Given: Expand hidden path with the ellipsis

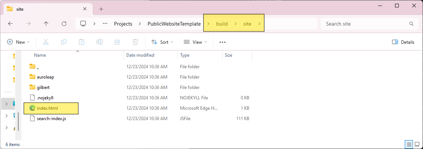Looking at the screenshot, I should click(x=105, y=24).
